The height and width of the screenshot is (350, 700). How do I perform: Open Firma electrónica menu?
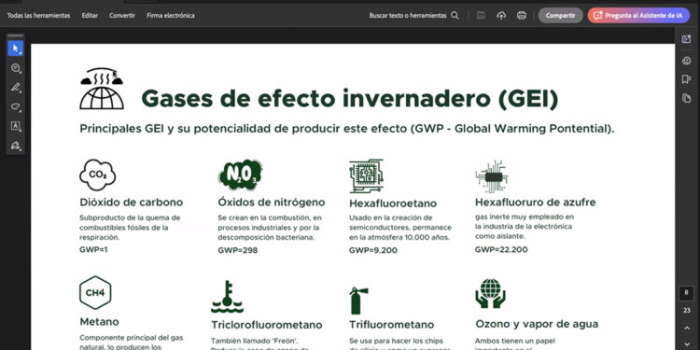[171, 15]
